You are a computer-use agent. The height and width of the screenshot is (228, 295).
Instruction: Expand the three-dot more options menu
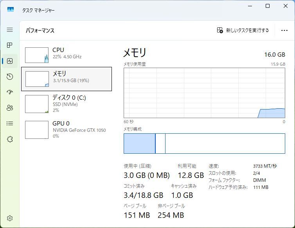point(284,31)
